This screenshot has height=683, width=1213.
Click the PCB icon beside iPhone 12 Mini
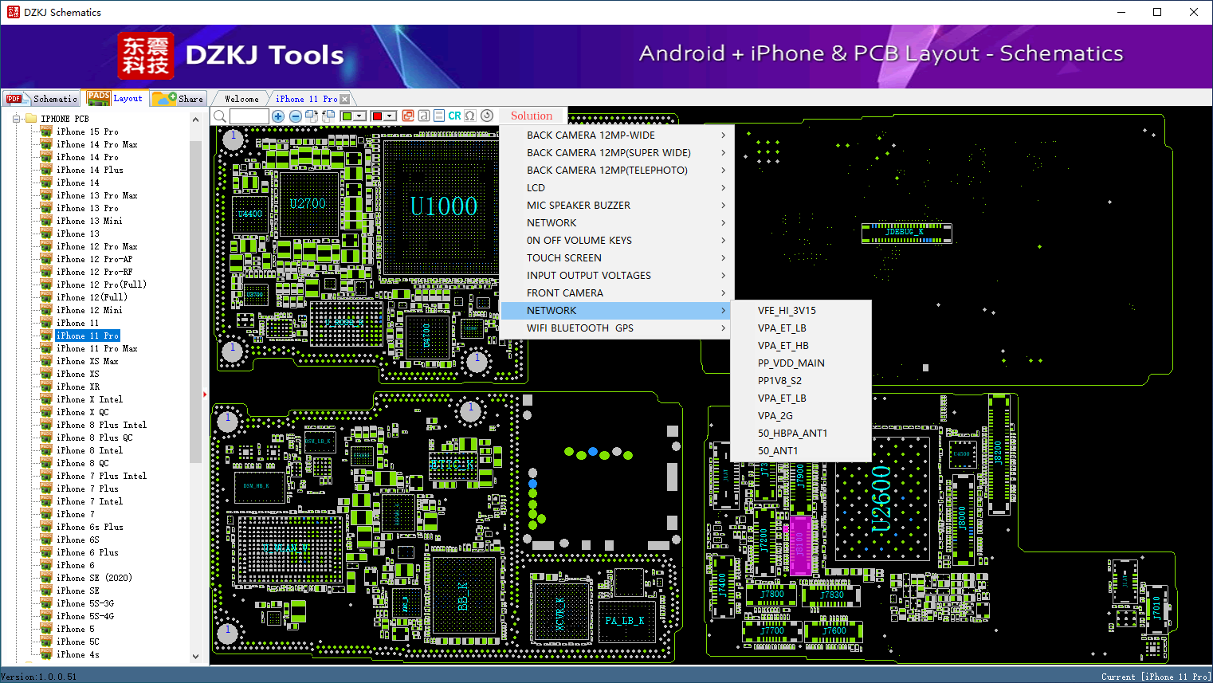(x=46, y=310)
